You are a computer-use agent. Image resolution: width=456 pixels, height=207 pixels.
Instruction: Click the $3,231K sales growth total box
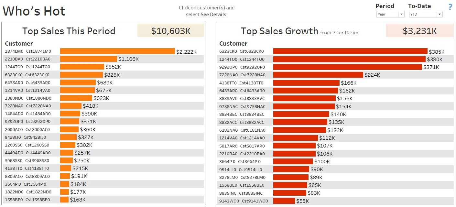coord(420,31)
